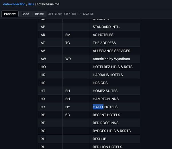Viewport: 172px width, 149px height.
Task: Click the HOTELREZ HTLS & RSTS cell
Action: [115, 67]
